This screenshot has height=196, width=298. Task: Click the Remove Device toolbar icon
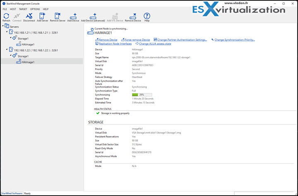[x=133, y=16]
